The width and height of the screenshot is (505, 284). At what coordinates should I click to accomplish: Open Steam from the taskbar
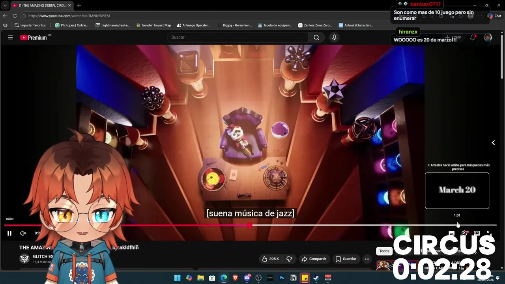coord(316,278)
